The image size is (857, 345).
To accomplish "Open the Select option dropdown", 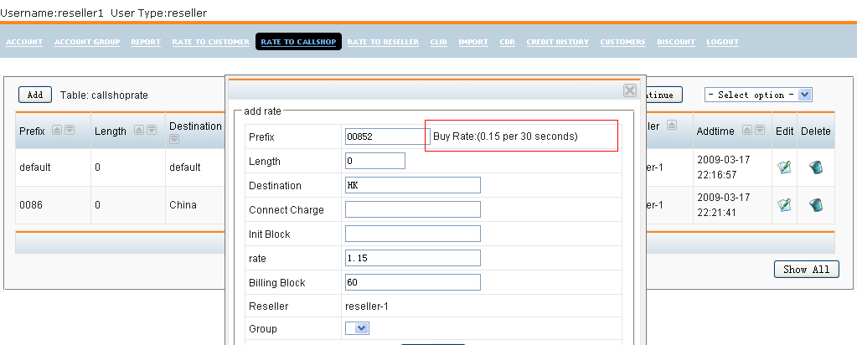I will click(758, 95).
